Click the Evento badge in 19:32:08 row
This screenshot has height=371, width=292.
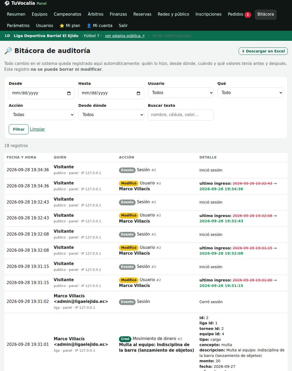[127, 235]
